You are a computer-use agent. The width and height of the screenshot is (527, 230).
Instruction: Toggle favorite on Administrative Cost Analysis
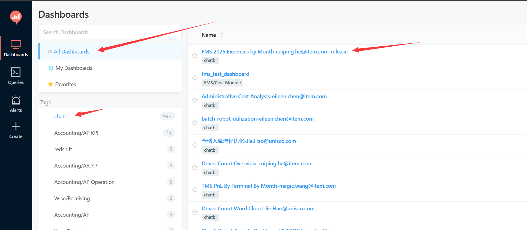(194, 100)
